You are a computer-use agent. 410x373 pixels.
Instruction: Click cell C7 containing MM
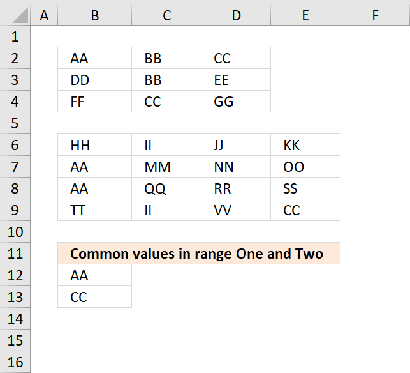point(166,167)
